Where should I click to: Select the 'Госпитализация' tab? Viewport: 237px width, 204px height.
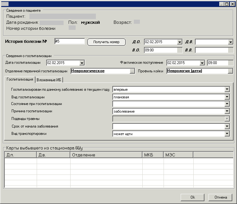[20, 79]
